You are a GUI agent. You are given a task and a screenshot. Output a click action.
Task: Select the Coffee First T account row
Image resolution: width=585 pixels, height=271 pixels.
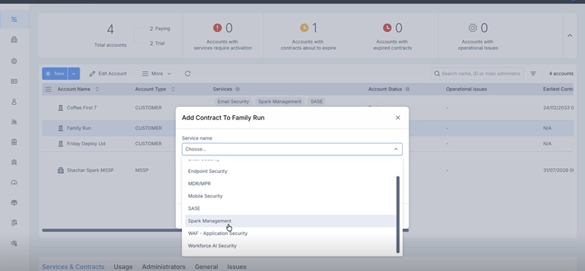307,108
